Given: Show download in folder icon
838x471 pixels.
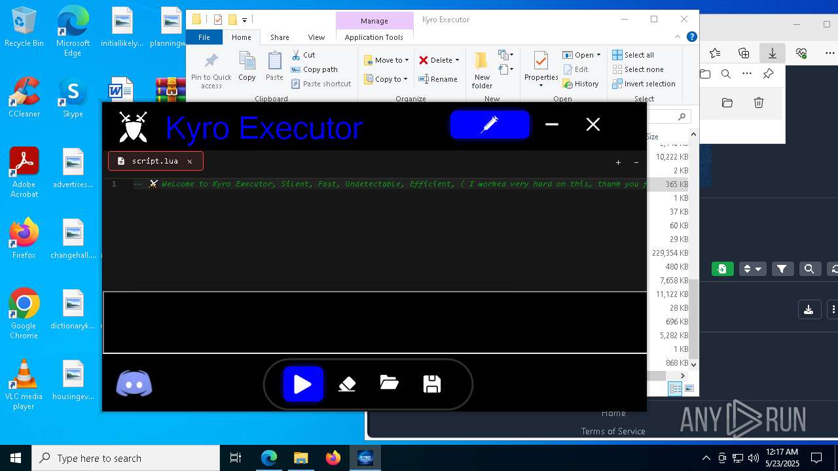Looking at the screenshot, I should [727, 103].
